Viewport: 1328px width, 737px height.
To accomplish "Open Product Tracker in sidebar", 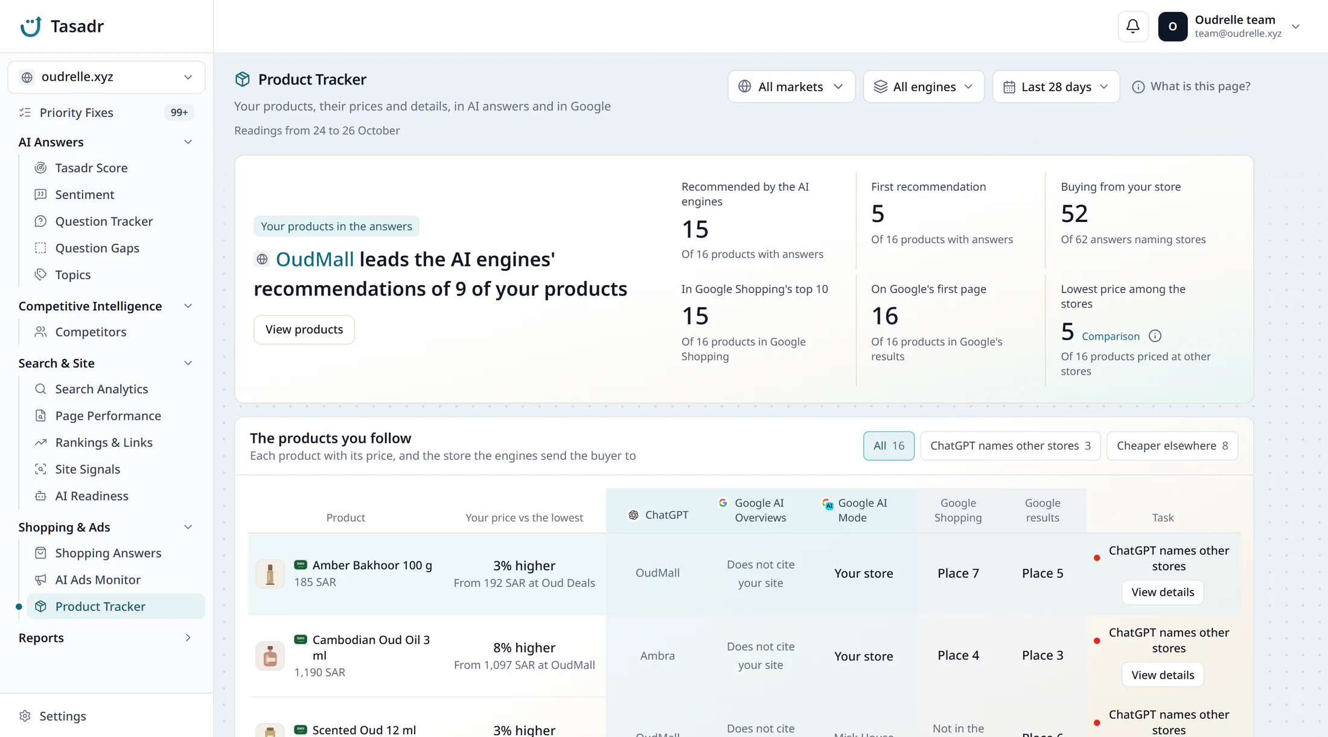I will (116, 607).
